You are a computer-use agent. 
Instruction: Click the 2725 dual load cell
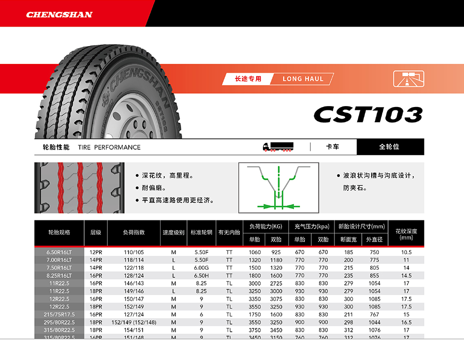pyautogui.click(x=276, y=283)
